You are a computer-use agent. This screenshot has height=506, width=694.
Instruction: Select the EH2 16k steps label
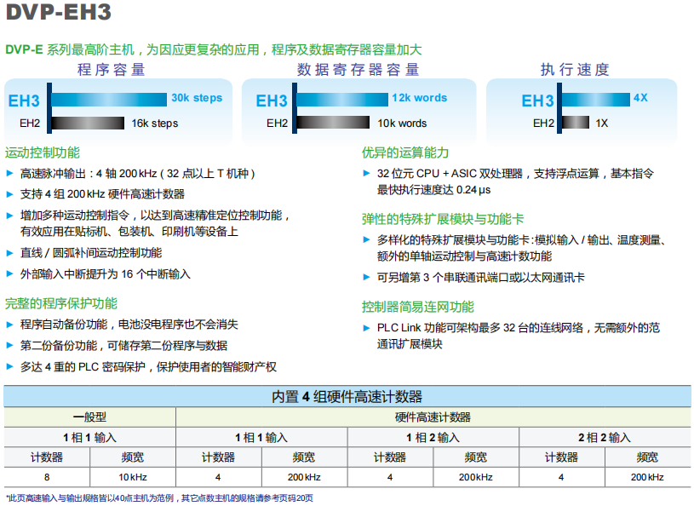[x=156, y=122]
